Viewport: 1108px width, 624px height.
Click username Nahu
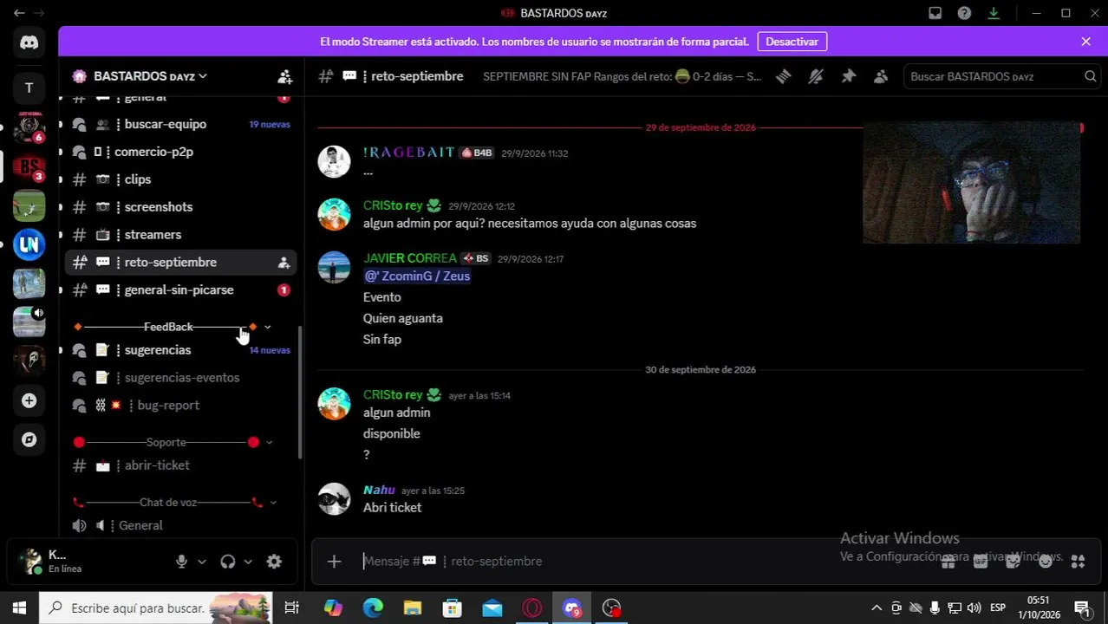[379, 490]
